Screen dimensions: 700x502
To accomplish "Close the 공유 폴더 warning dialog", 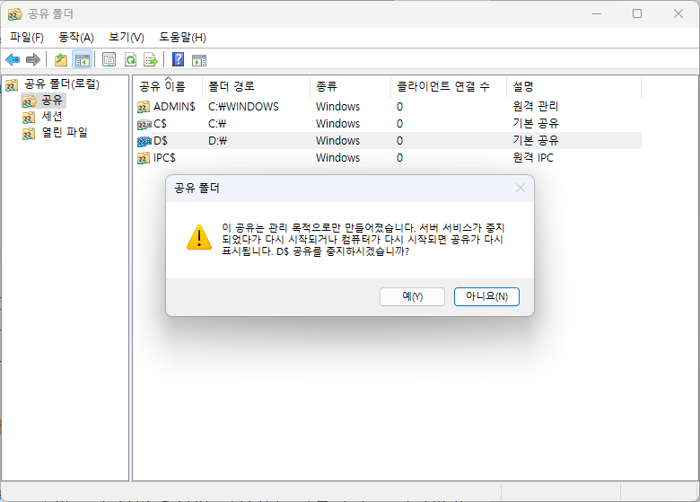I will 521,188.
